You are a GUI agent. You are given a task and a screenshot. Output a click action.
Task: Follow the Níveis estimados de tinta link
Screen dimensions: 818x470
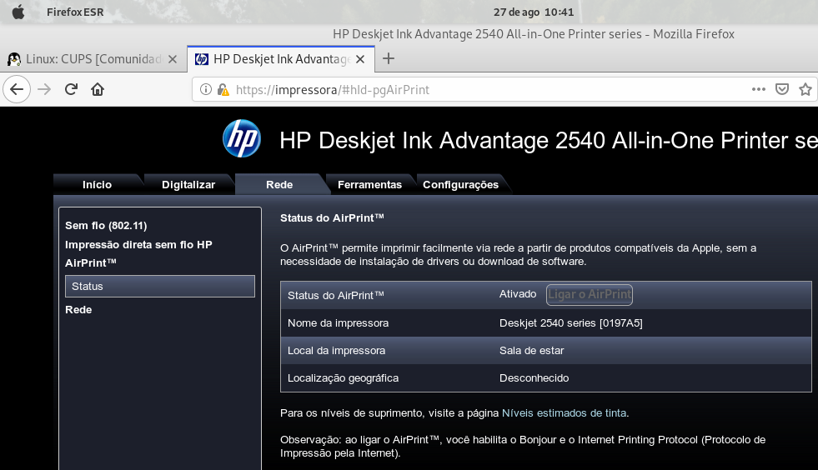pyautogui.click(x=564, y=413)
